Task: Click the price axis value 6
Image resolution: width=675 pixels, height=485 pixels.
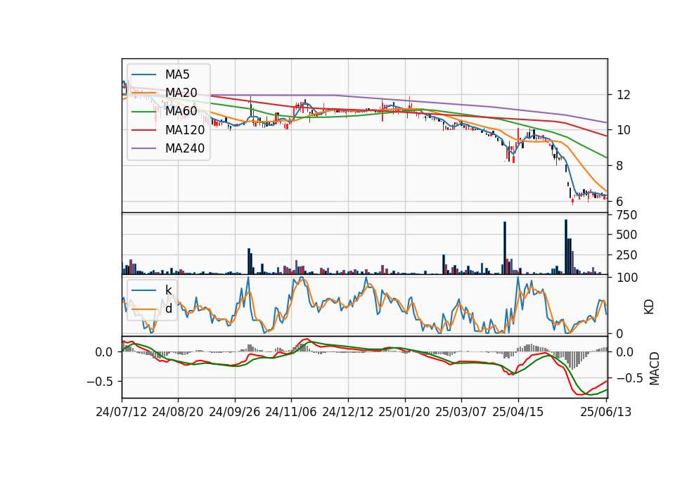Action: (x=620, y=202)
